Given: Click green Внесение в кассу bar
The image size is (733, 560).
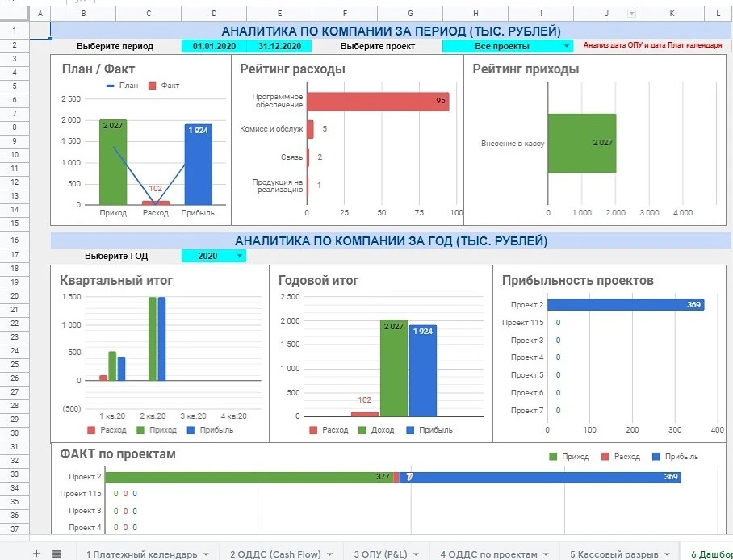Looking at the screenshot, I should pyautogui.click(x=581, y=143).
